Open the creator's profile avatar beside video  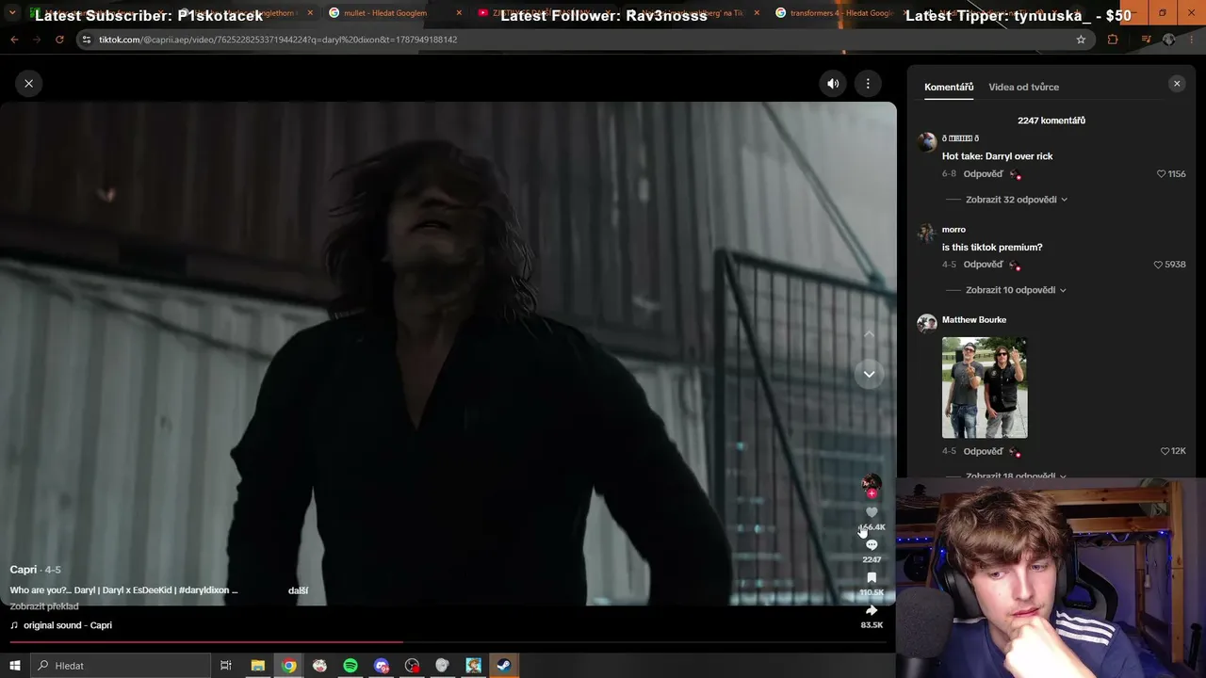tap(872, 483)
